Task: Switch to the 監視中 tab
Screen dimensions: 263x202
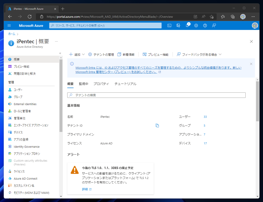Action: click(83, 84)
